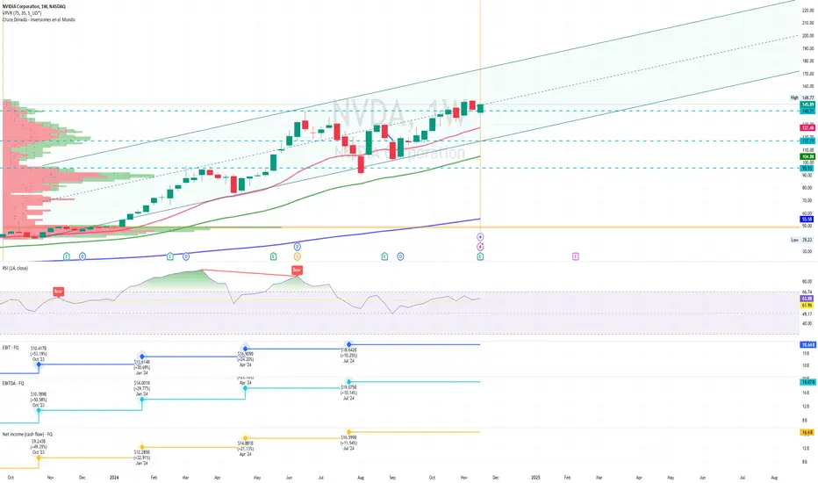Image resolution: width=818 pixels, height=483 pixels.
Task: Click the VPVR indicator legend
Action: (21, 13)
